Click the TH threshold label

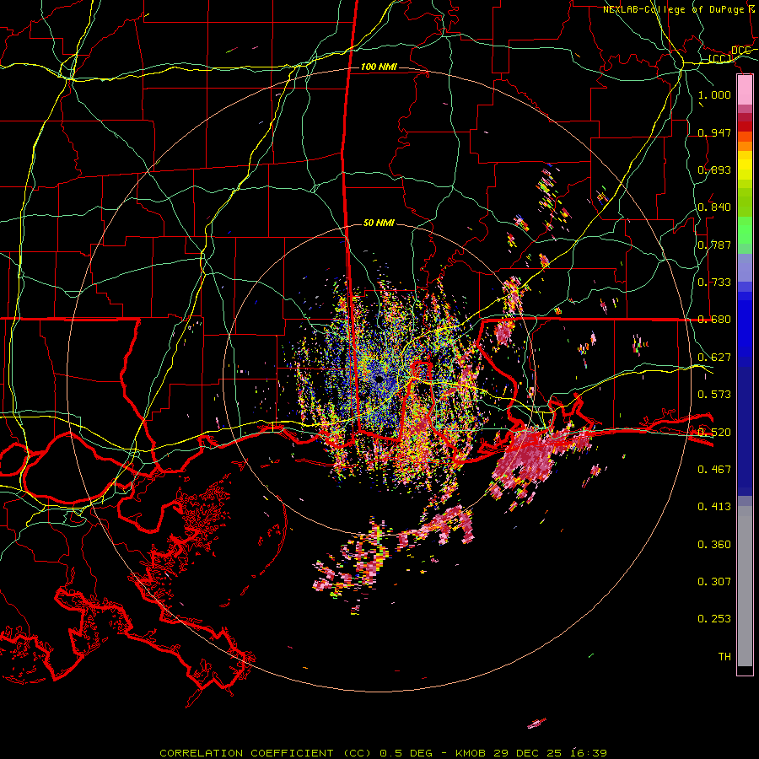pos(724,657)
